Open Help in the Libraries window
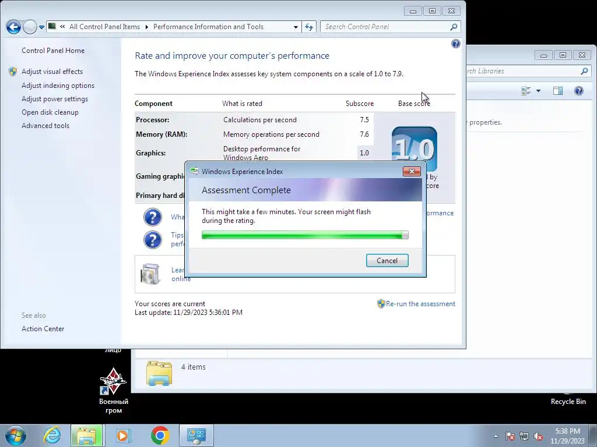This screenshot has width=597, height=447. tap(579, 91)
